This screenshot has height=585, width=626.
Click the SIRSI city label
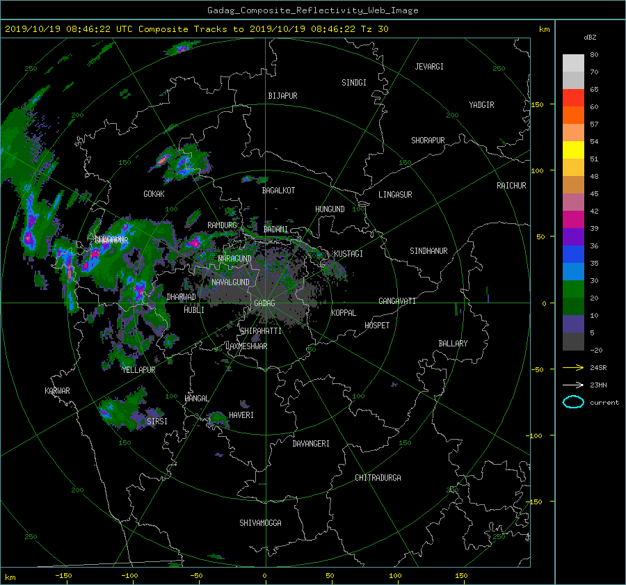tap(157, 422)
